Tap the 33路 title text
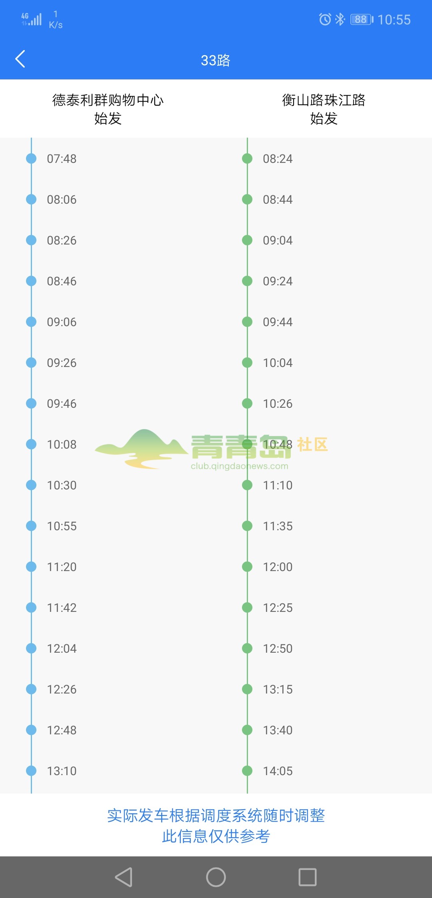Screen dimensions: 432x898 [x=216, y=60]
